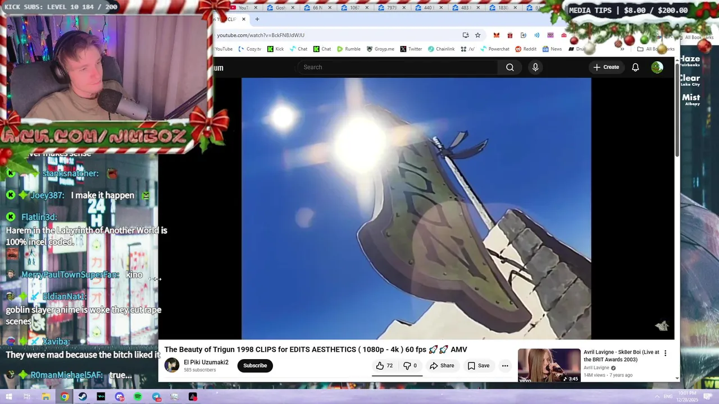Click the install/cast icon in the address bar
The image size is (719, 404).
(466, 35)
